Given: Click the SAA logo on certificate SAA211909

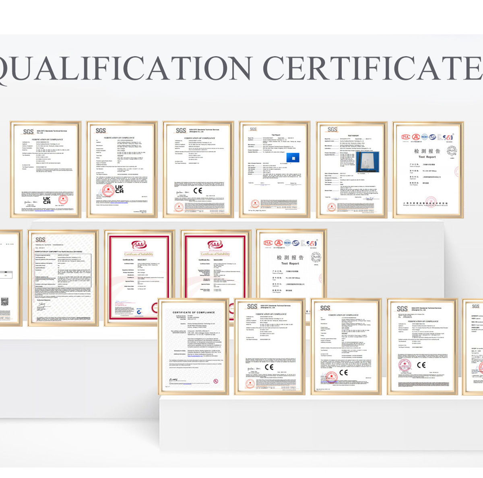Looking at the screenshot, I should click(x=215, y=244).
